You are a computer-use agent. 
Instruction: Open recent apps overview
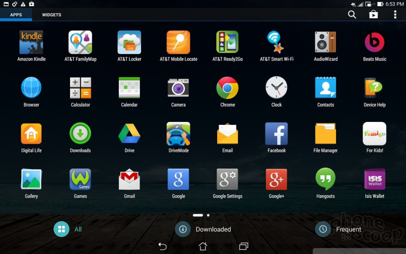tap(244, 246)
